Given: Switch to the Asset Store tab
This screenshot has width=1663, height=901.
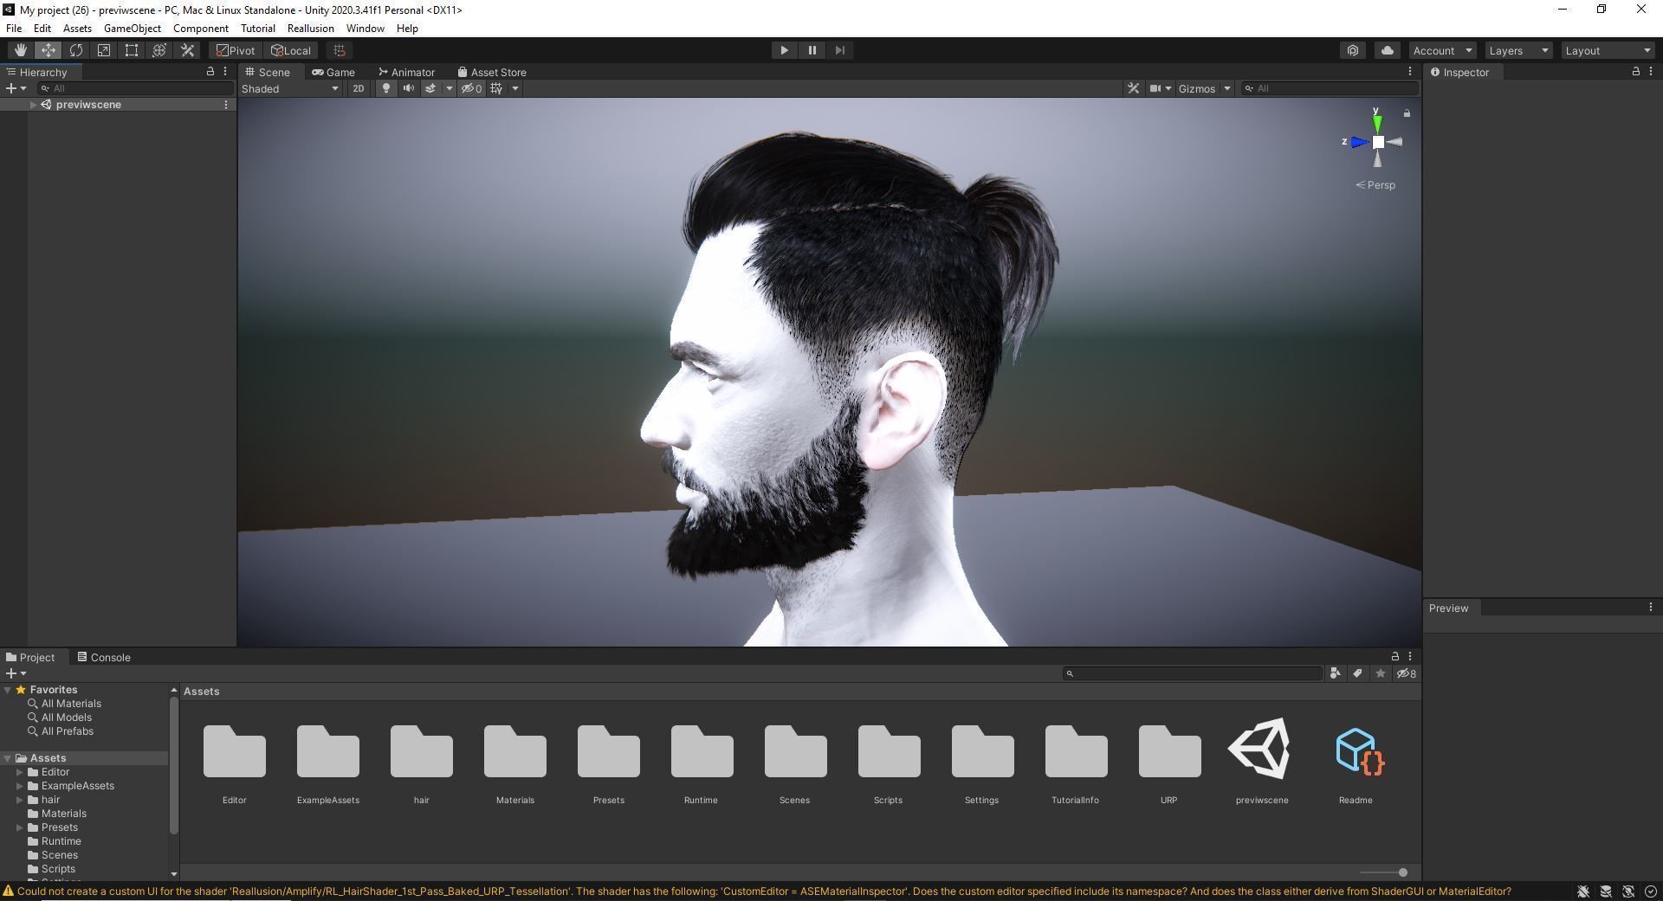Looking at the screenshot, I should (x=492, y=72).
